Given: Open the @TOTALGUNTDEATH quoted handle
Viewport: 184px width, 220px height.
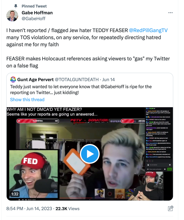Looking at the screenshot, I should (x=77, y=80).
